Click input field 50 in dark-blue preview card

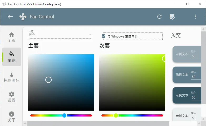(x=196, y=97)
